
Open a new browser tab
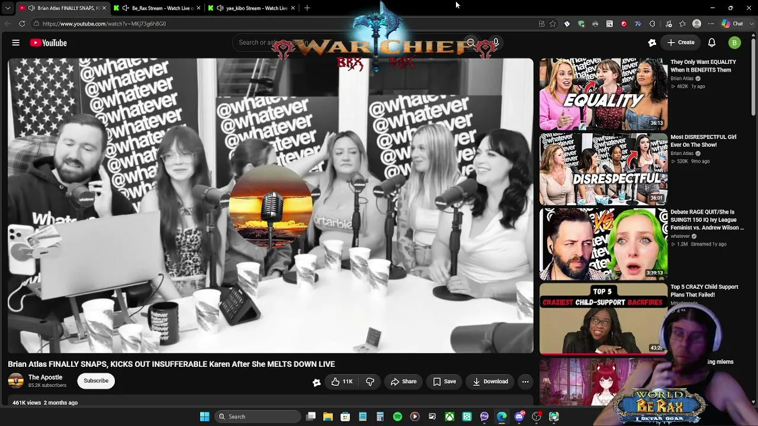[x=307, y=8]
